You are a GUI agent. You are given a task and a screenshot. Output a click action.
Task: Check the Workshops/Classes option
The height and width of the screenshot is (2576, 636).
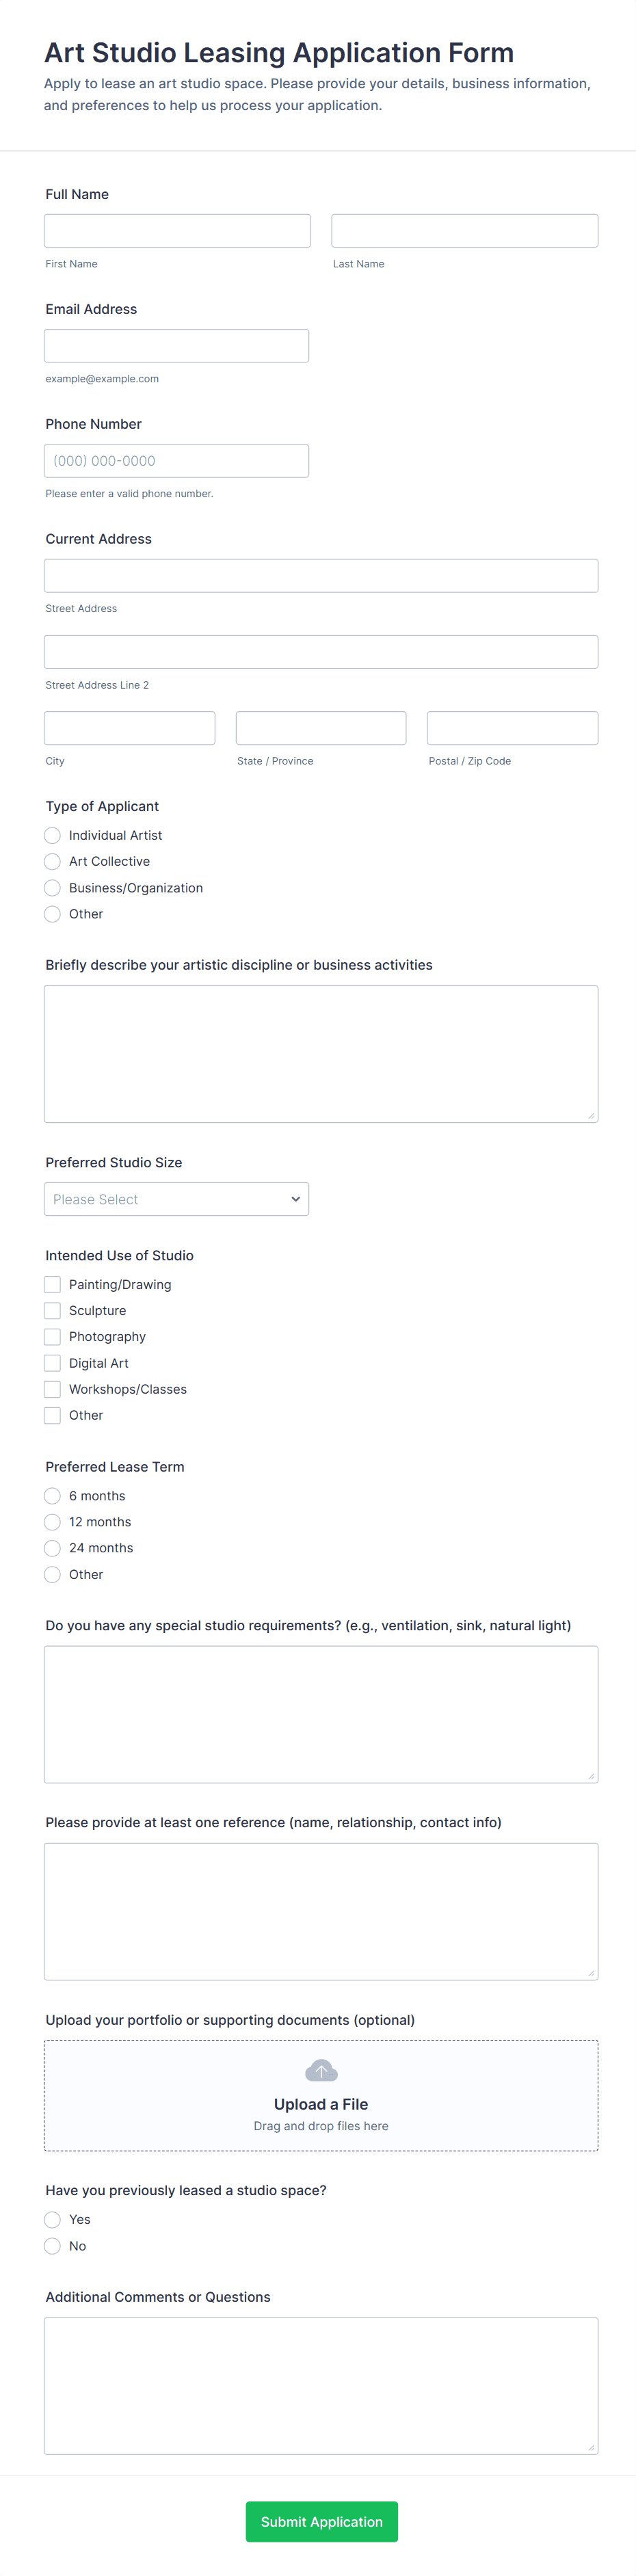coord(53,1389)
